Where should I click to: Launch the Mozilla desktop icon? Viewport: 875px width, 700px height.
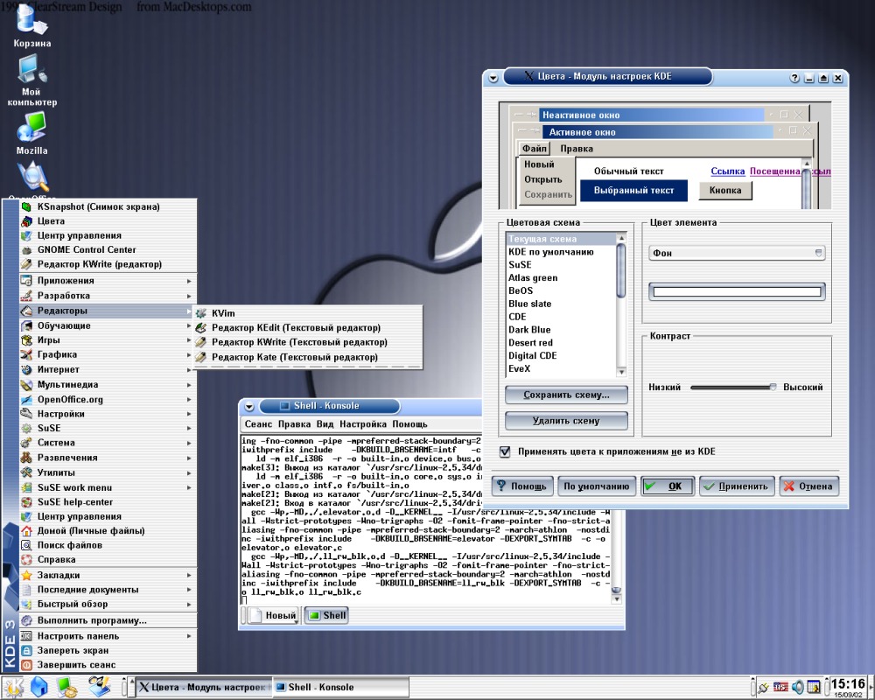31,133
